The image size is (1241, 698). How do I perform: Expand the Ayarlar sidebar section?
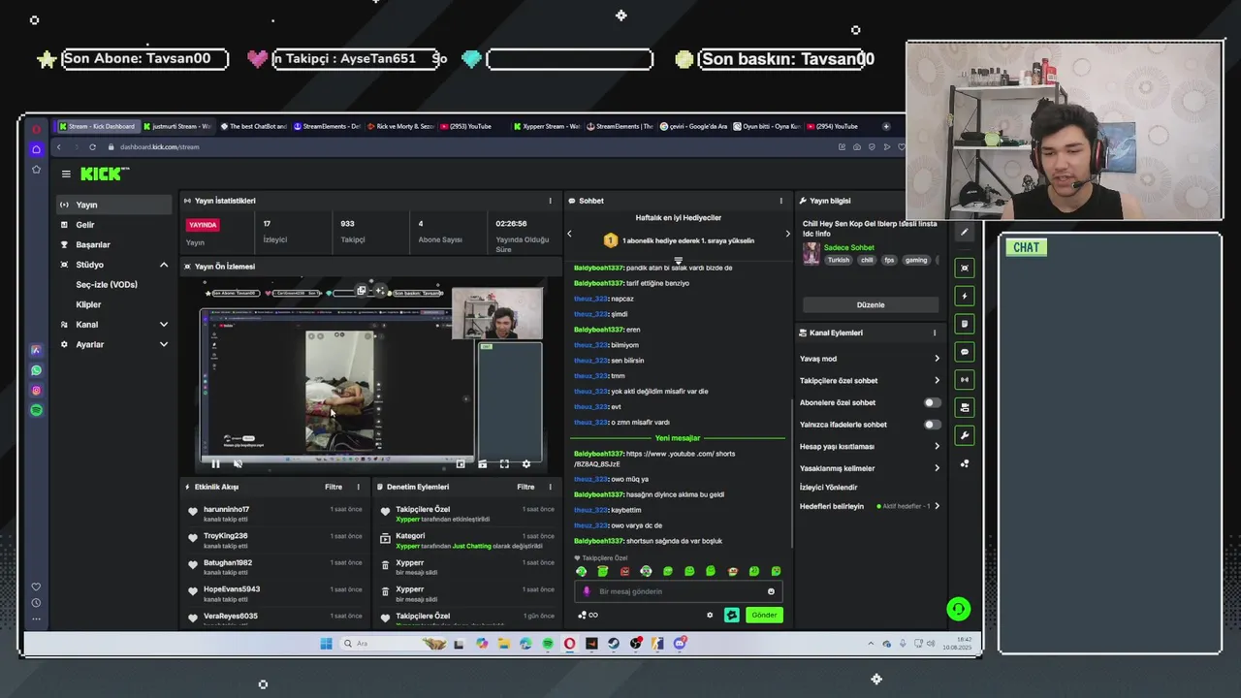[x=164, y=344]
